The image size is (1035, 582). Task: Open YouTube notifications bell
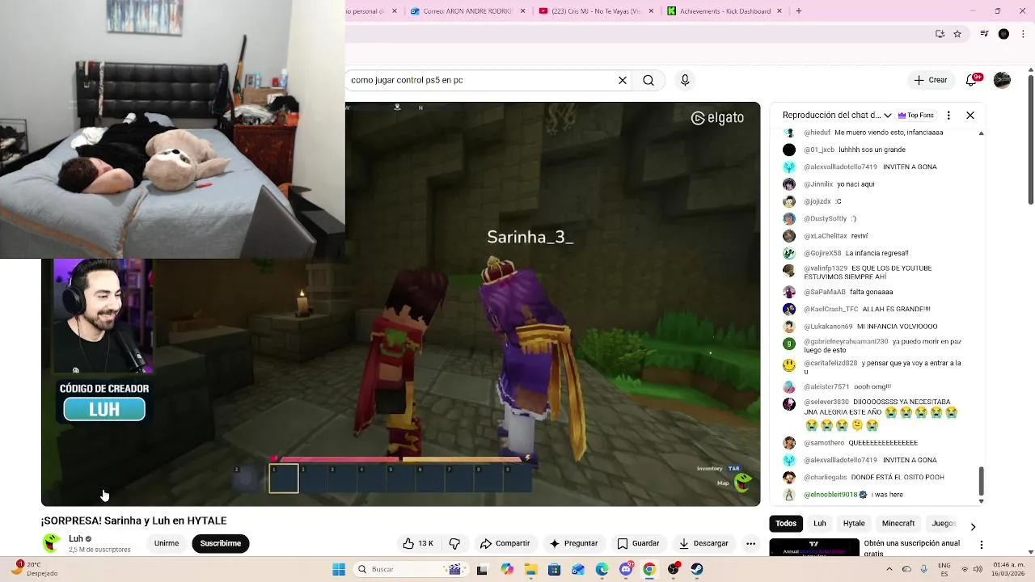973,80
